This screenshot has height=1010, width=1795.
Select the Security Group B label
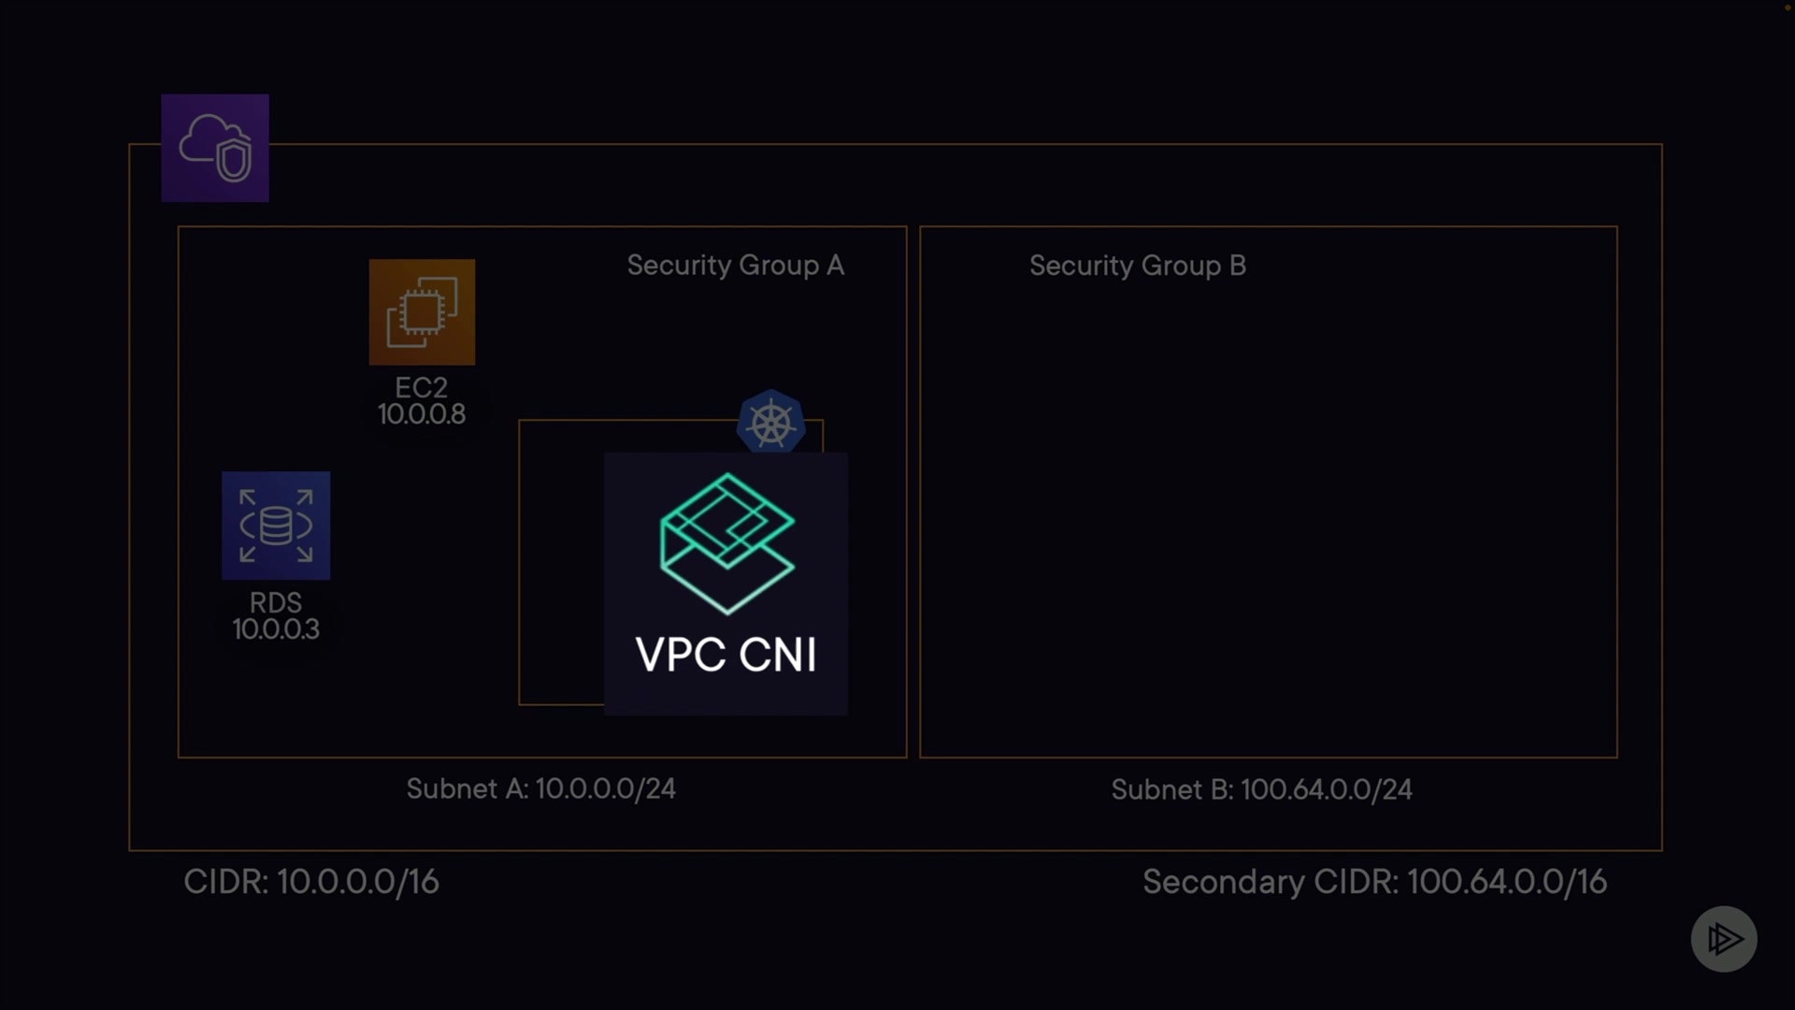pyautogui.click(x=1138, y=266)
